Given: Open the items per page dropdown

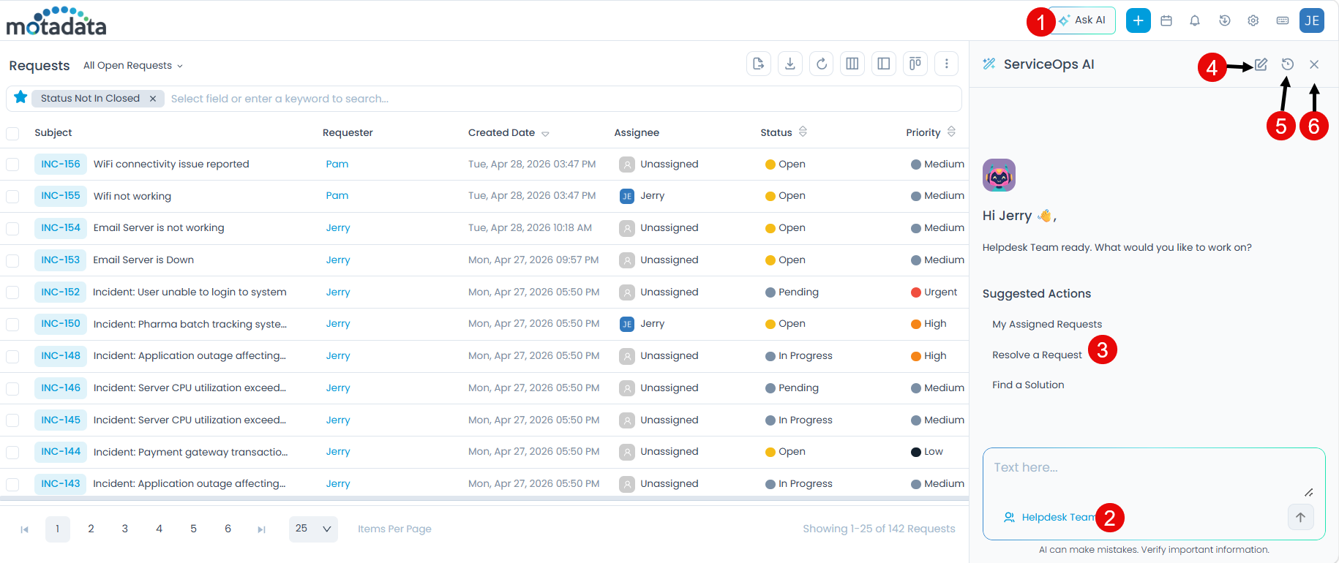Looking at the screenshot, I should click(313, 529).
